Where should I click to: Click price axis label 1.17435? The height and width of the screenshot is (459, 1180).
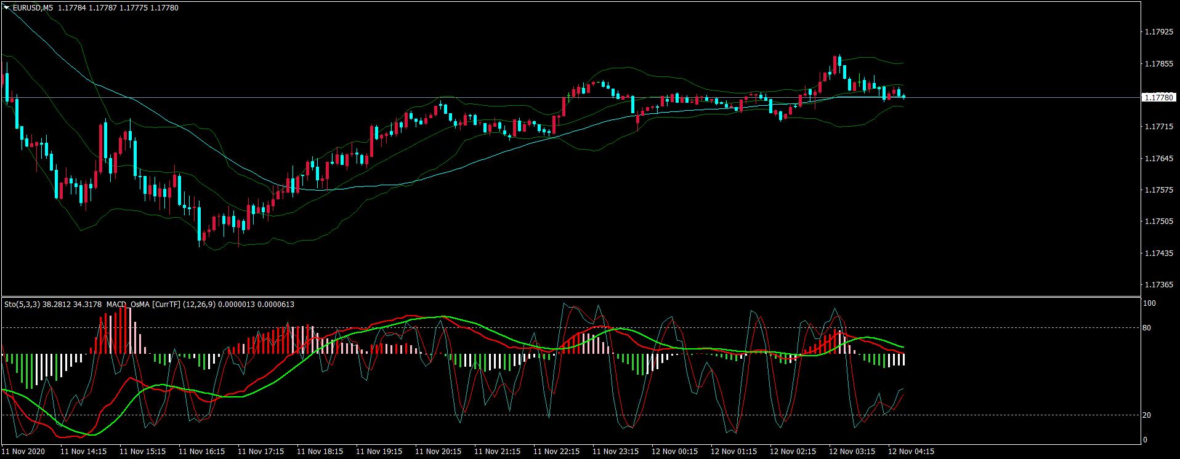pos(1158,253)
